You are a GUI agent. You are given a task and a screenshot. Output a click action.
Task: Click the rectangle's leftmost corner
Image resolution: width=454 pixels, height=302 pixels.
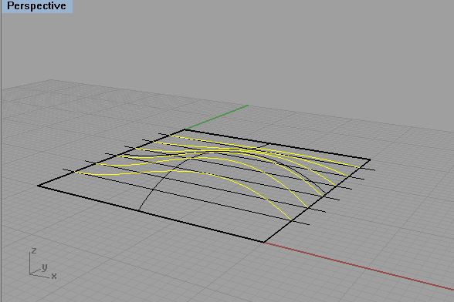[39, 186]
